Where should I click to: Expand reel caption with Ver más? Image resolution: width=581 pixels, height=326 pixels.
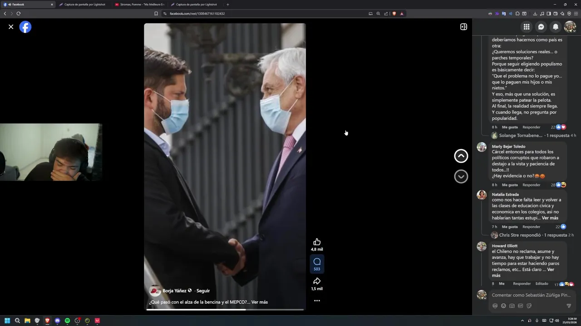tap(260, 302)
